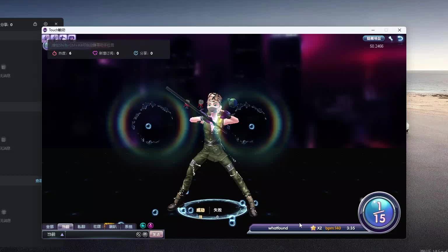Expand the 当前 chat channel dropdown
The image size is (448, 252).
(x=62, y=235)
